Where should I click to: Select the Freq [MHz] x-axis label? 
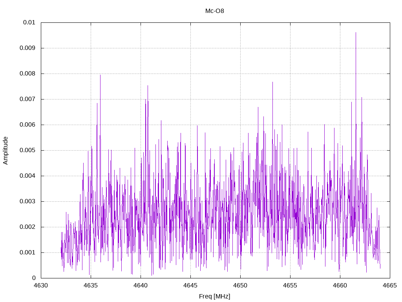tap(215, 296)
